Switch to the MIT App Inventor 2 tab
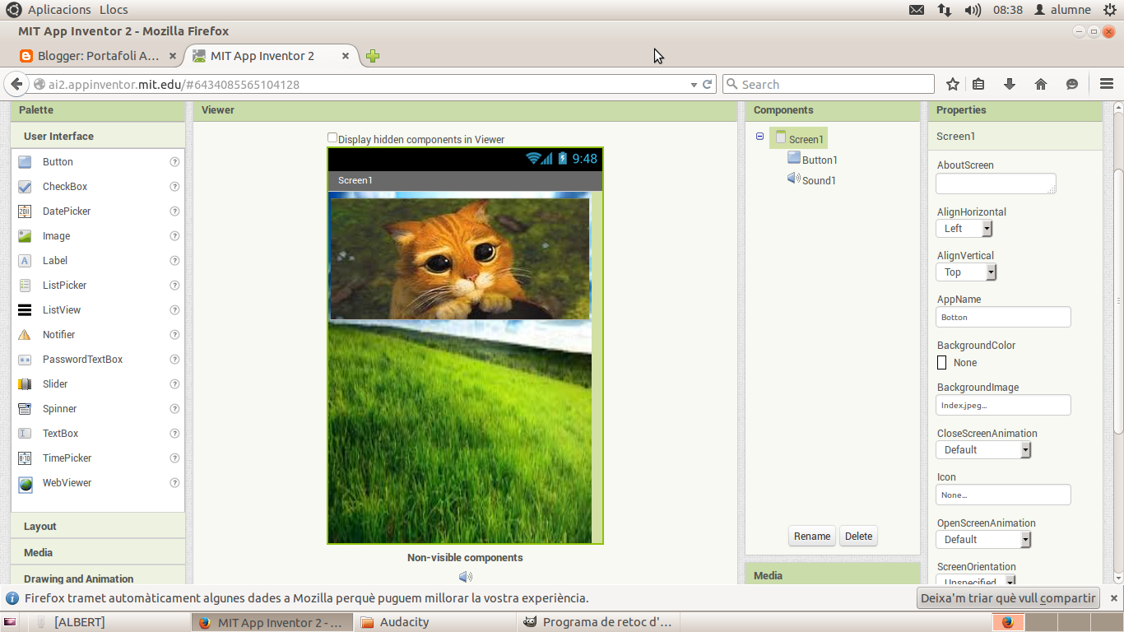 coord(262,56)
